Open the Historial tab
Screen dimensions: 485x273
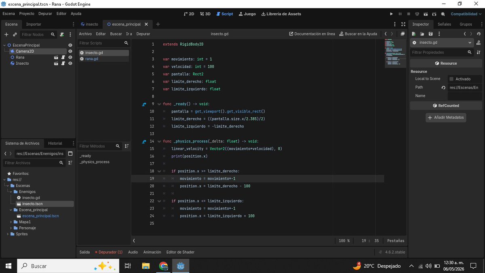tap(55, 143)
